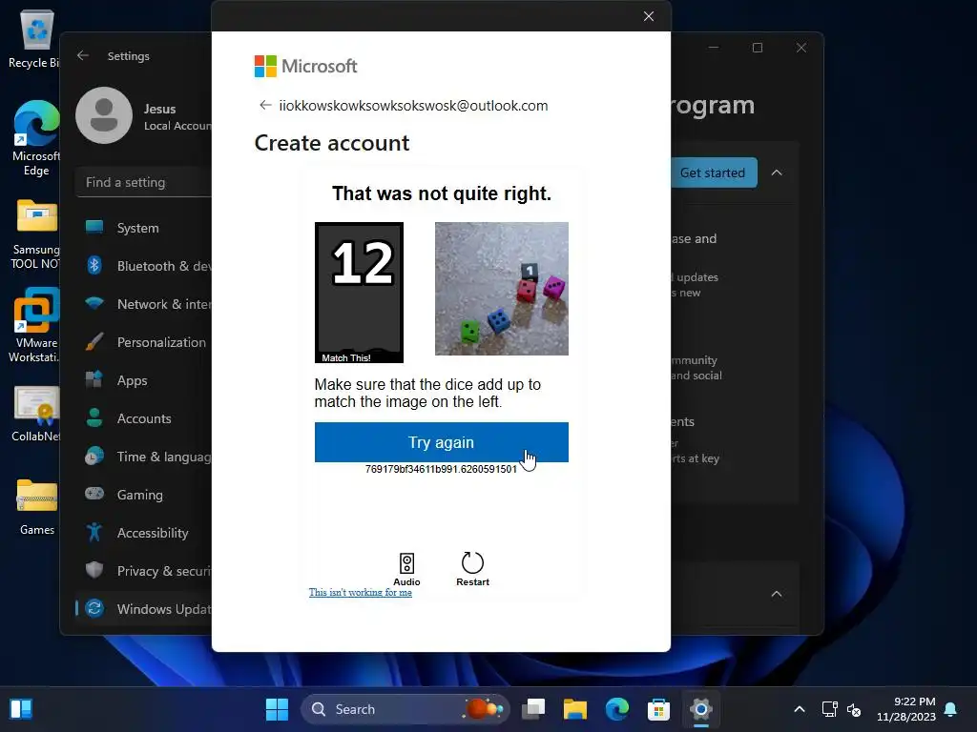Go back from email address arrow
The width and height of the screenshot is (977, 732).
click(x=265, y=105)
